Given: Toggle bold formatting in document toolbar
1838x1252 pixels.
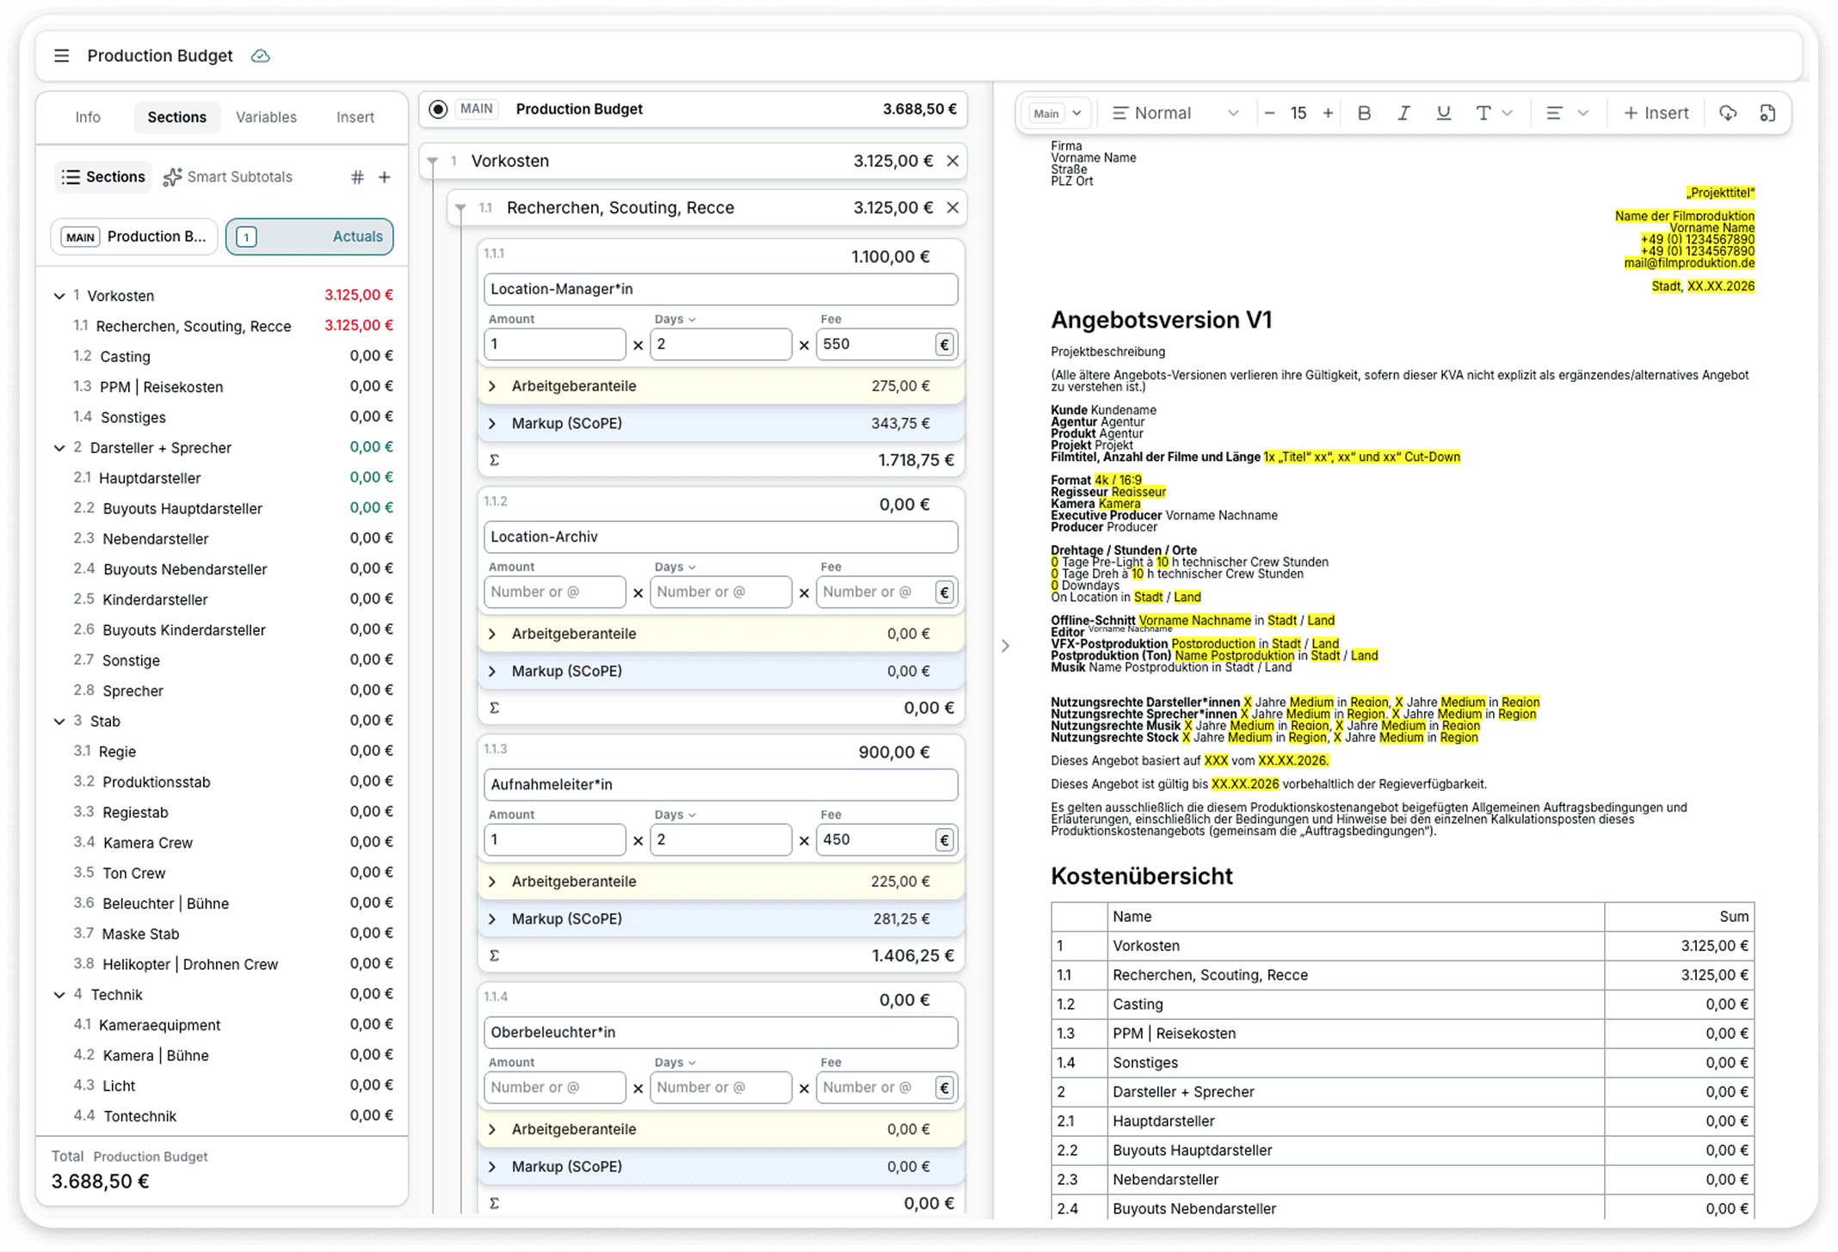Looking at the screenshot, I should 1364,114.
